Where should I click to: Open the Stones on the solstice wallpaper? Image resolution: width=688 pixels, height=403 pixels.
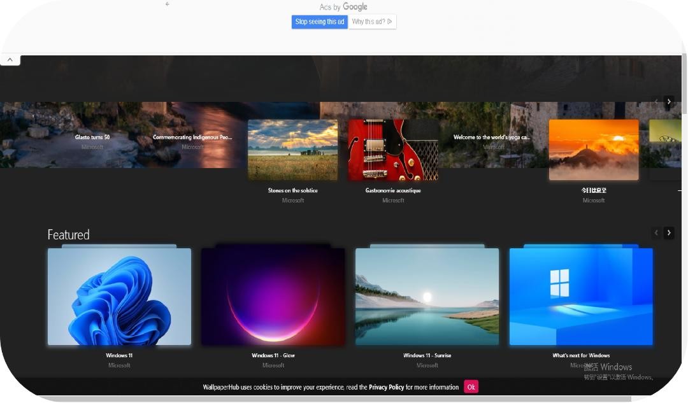[292, 150]
